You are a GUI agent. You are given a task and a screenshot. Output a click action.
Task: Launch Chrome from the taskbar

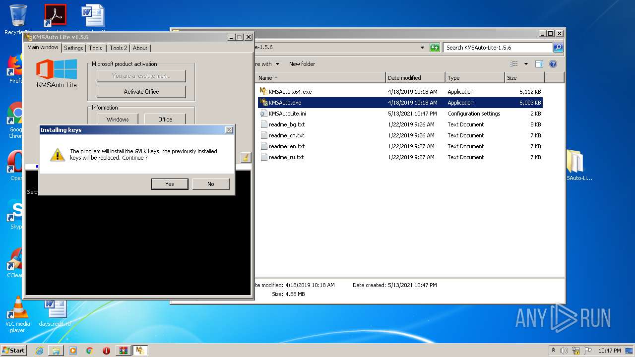click(x=90, y=351)
